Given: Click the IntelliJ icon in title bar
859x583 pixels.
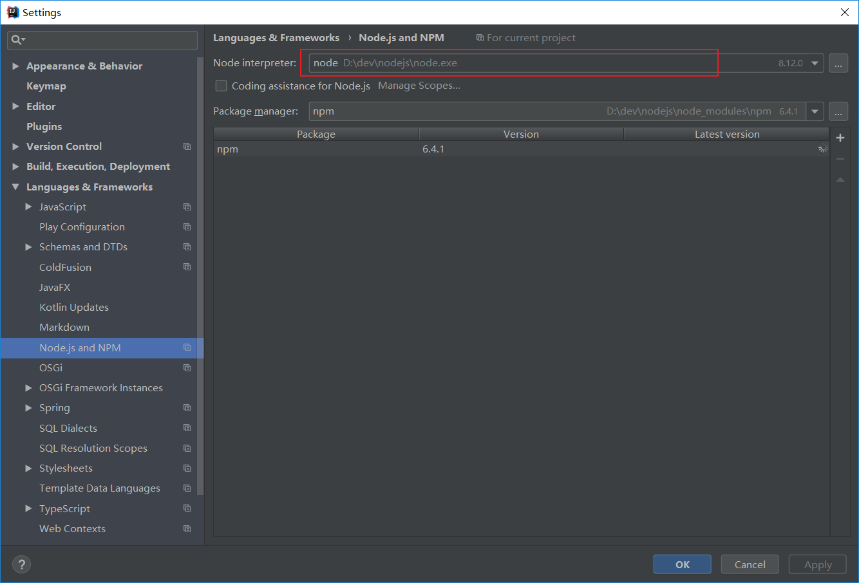Looking at the screenshot, I should 13,12.
